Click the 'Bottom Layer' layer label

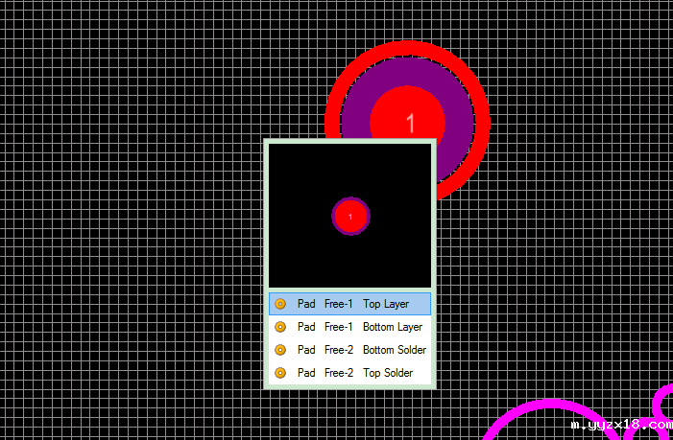393,327
